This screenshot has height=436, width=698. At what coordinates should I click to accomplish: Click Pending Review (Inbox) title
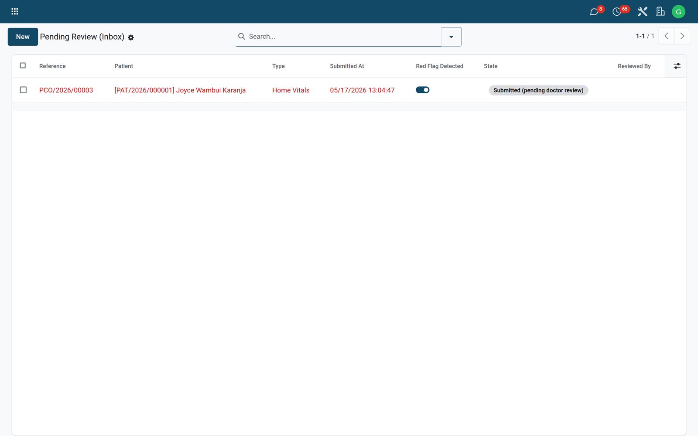[82, 37]
